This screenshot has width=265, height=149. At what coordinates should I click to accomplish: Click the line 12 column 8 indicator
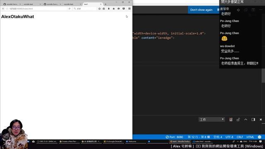click(199, 137)
